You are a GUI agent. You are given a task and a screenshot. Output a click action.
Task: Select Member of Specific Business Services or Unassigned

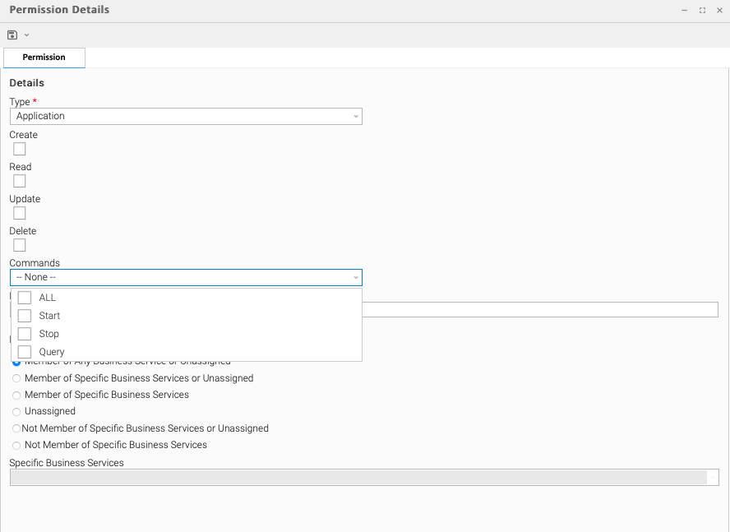click(x=16, y=379)
